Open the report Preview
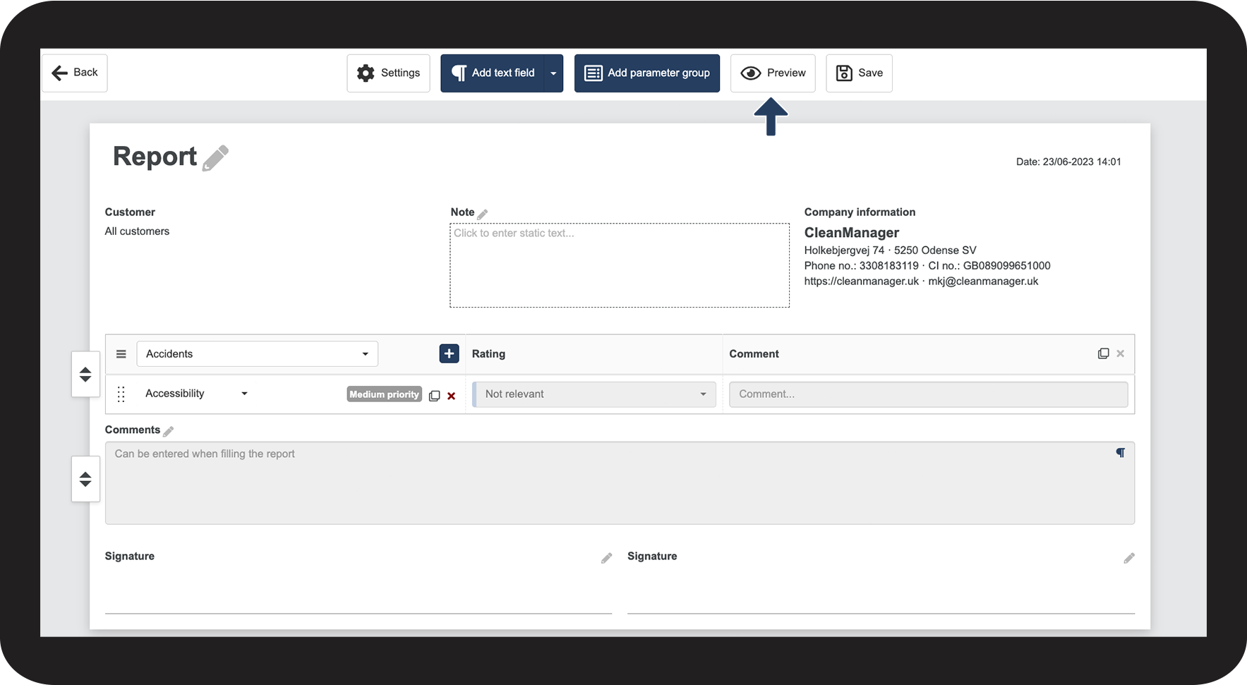Screen dimensions: 1247x685 coord(773,73)
